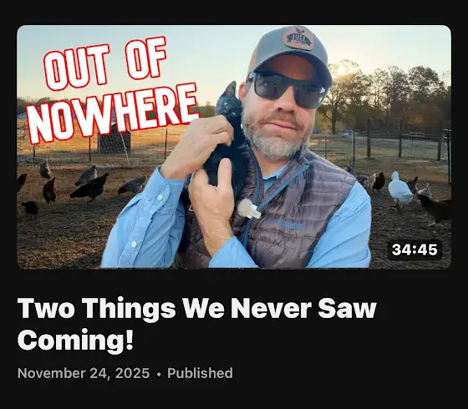468x409 pixels.
Task: Click the dark sunglasses in the thumbnail
Action: (288, 88)
